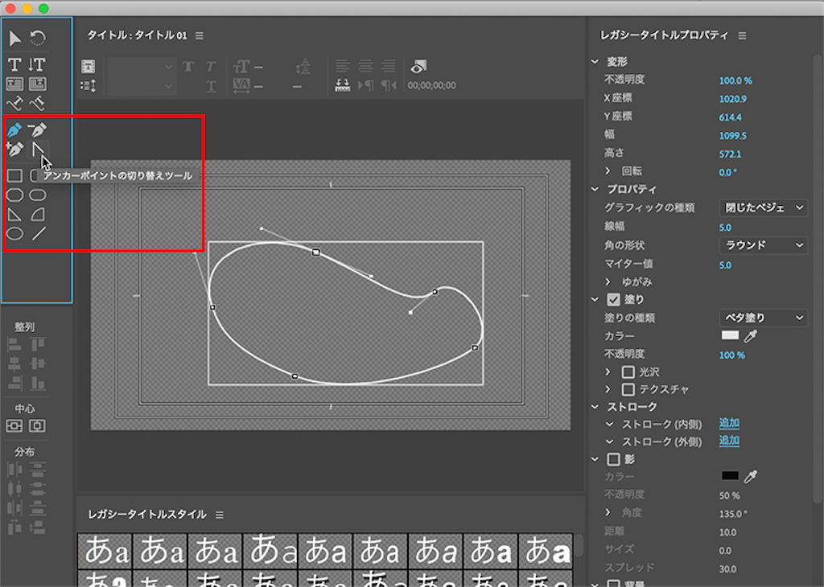
Task: Open 塗りの種類 ベタ塗り dropdown
Action: 763,318
